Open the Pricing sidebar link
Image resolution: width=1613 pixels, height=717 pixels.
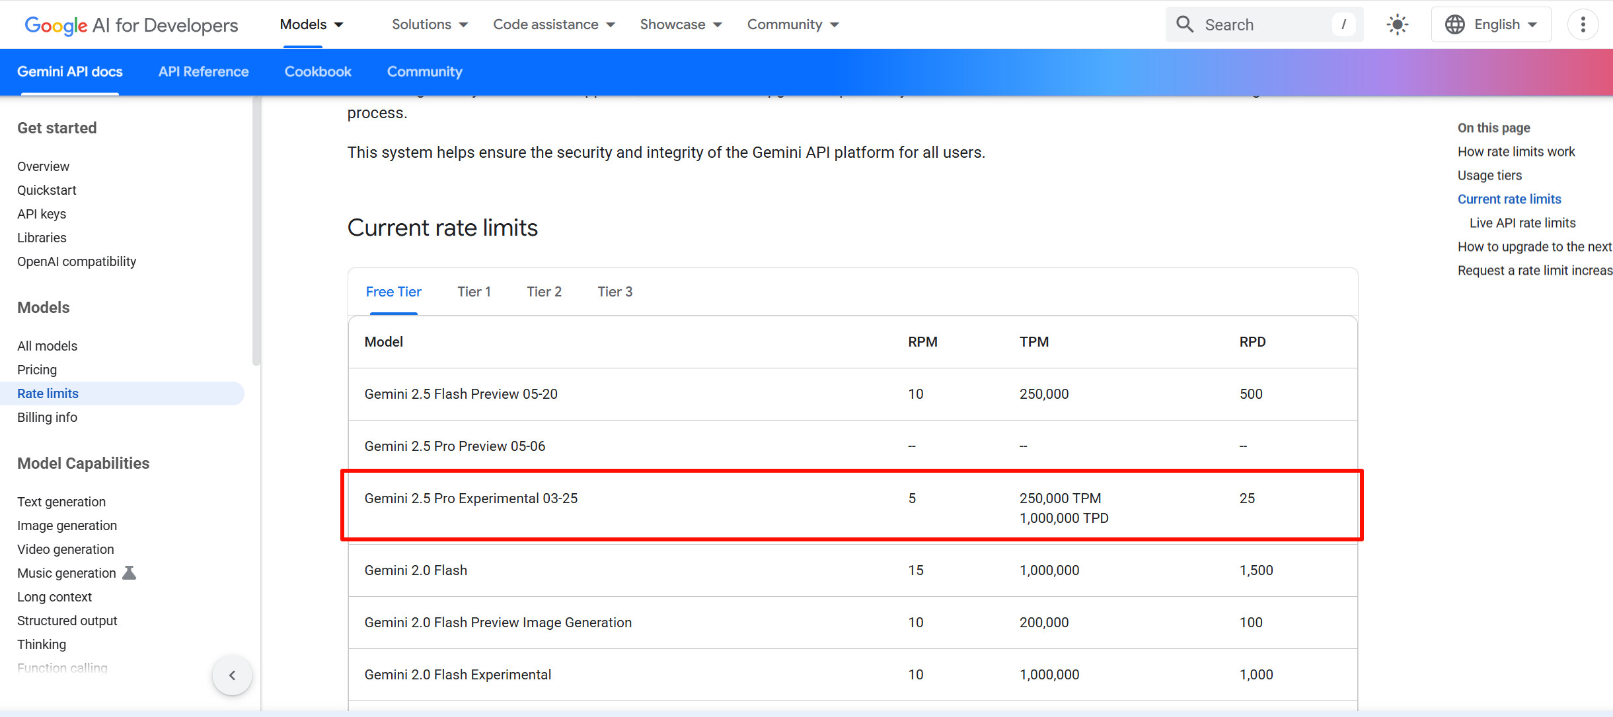coord(37,370)
